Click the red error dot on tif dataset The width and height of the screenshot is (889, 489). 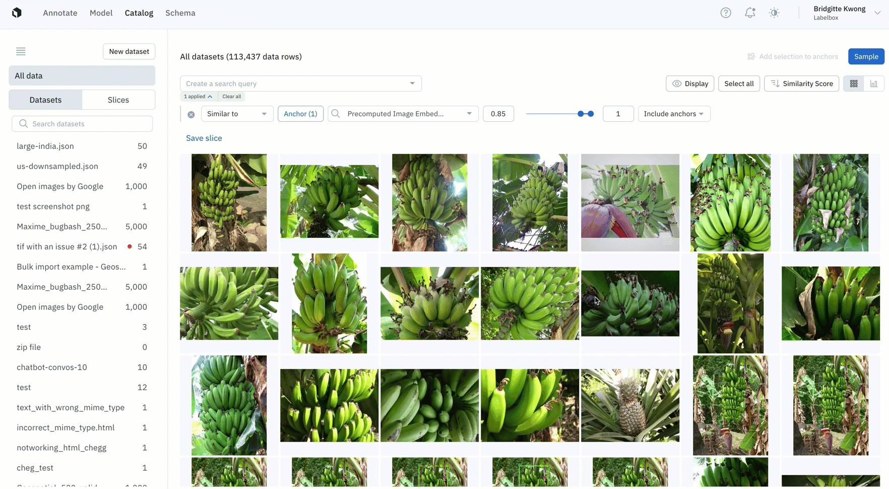[130, 247]
